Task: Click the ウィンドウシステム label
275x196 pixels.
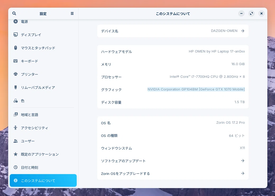Action: point(116,148)
